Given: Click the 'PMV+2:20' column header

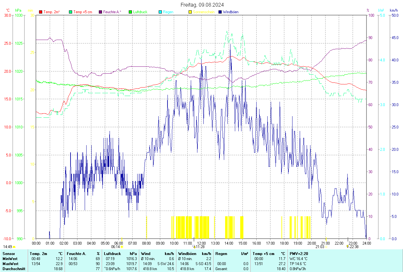Looking at the screenshot, I should click(x=299, y=253).
